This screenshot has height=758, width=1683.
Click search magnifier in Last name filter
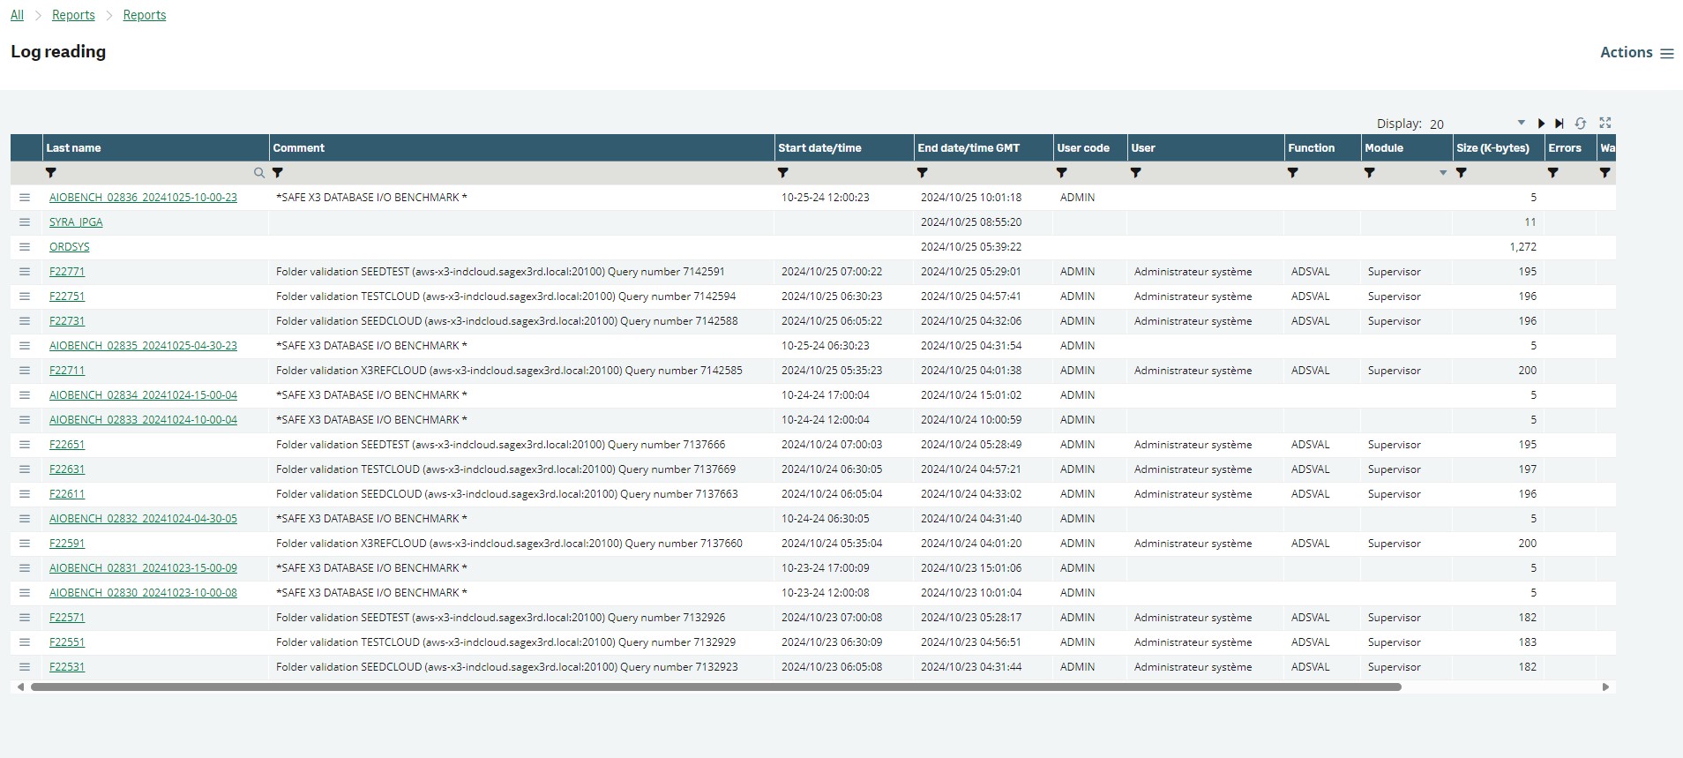pyautogui.click(x=259, y=173)
